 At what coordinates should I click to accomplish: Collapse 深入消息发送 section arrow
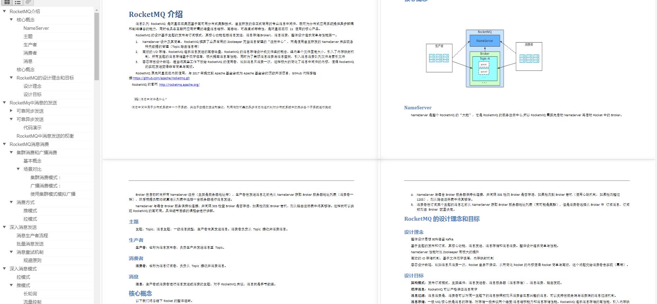point(4,227)
